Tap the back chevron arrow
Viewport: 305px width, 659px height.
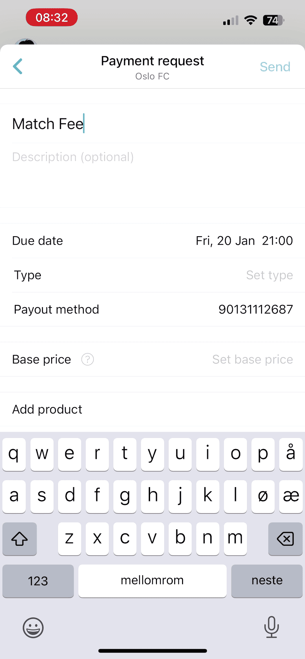click(x=18, y=66)
